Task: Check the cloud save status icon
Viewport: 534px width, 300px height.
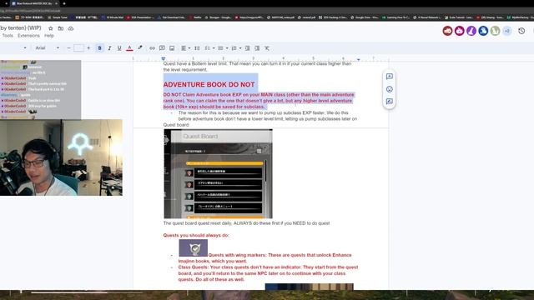Action: 71,28
